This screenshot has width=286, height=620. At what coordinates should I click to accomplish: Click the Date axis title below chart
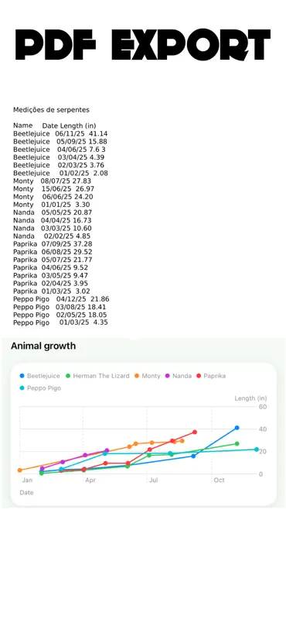coord(26,493)
